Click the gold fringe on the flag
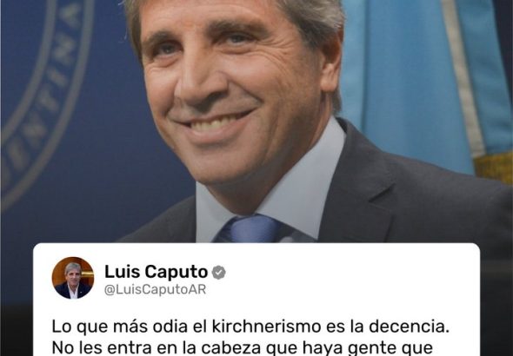513x356 pixels. pos(493,168)
